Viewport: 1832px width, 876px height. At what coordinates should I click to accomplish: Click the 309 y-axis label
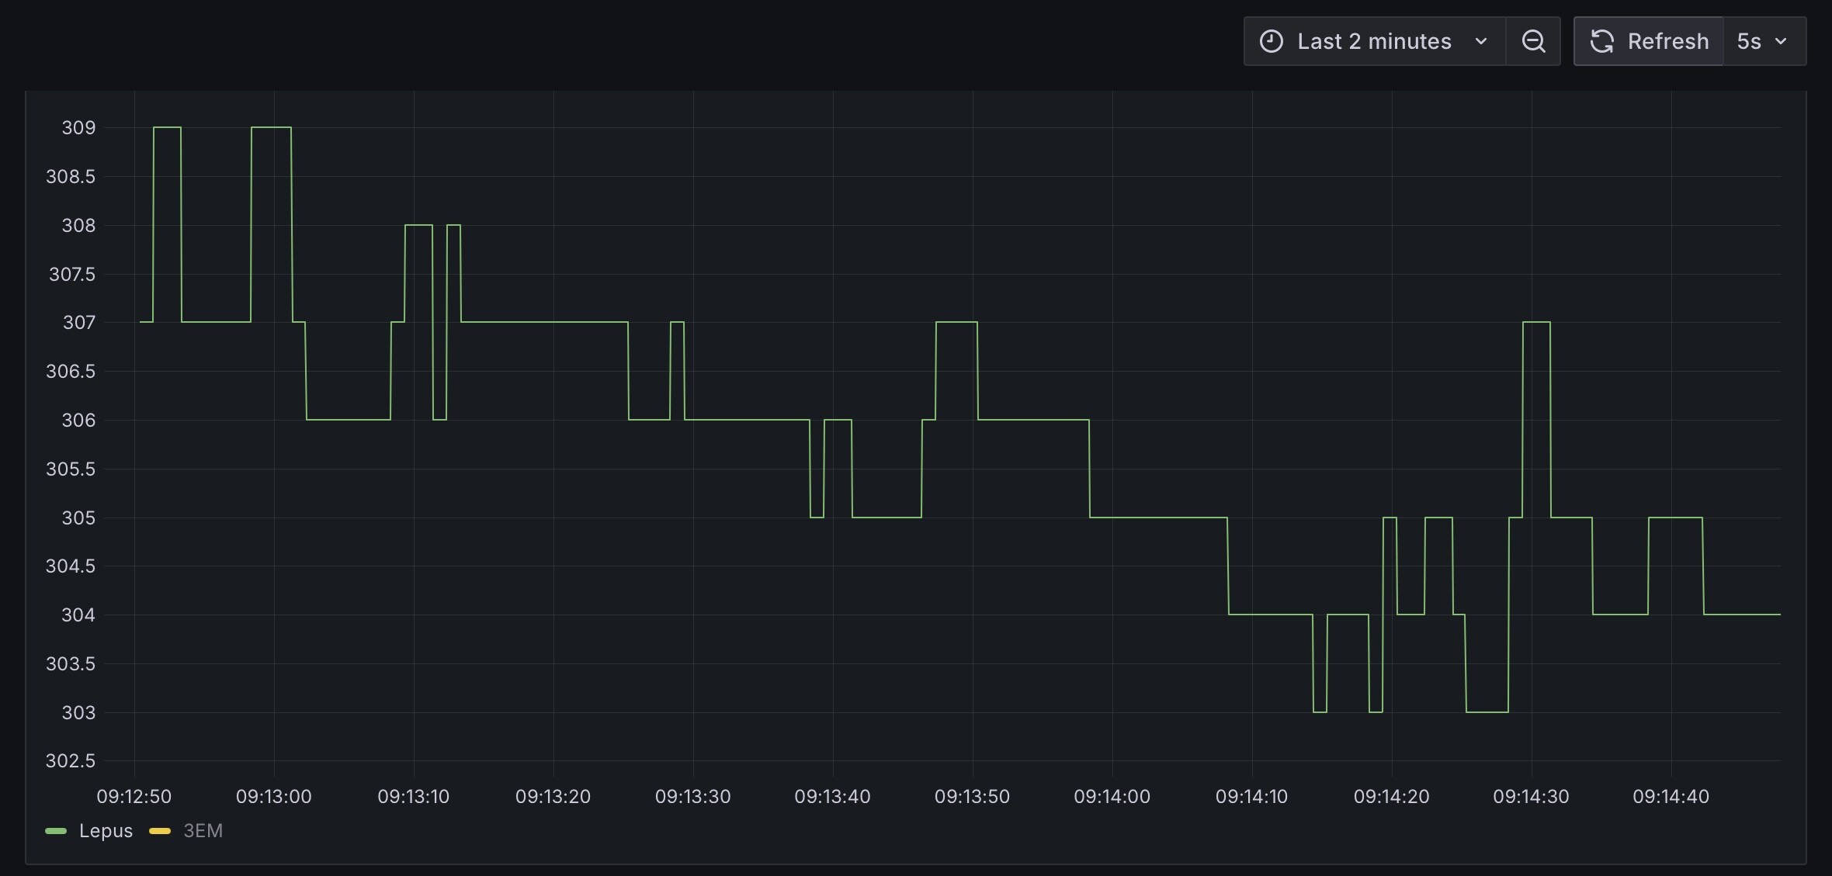coord(78,127)
